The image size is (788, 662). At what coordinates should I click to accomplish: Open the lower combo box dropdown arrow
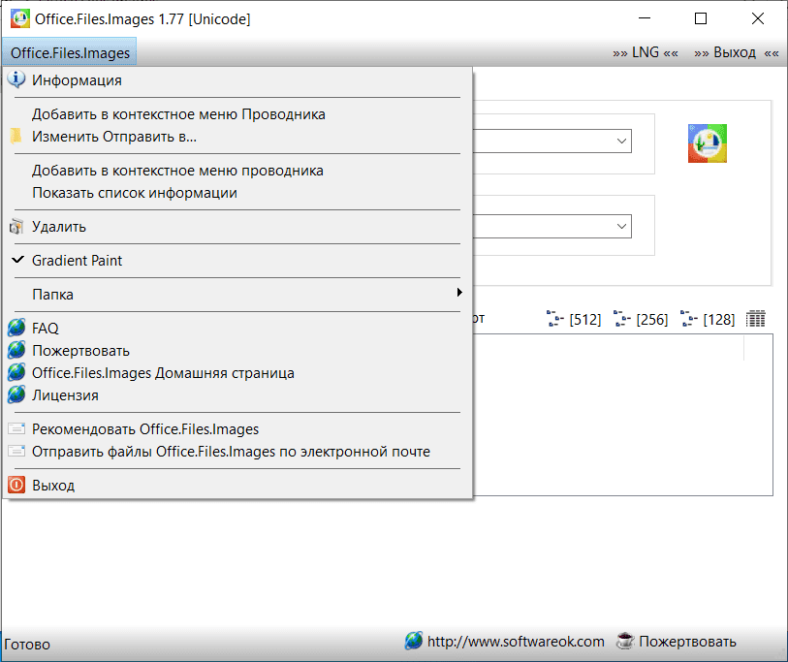(621, 227)
